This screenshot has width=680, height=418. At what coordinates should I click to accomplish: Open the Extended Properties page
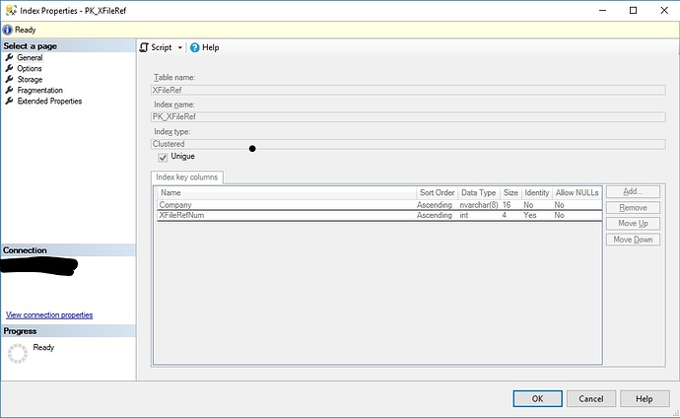coord(49,101)
